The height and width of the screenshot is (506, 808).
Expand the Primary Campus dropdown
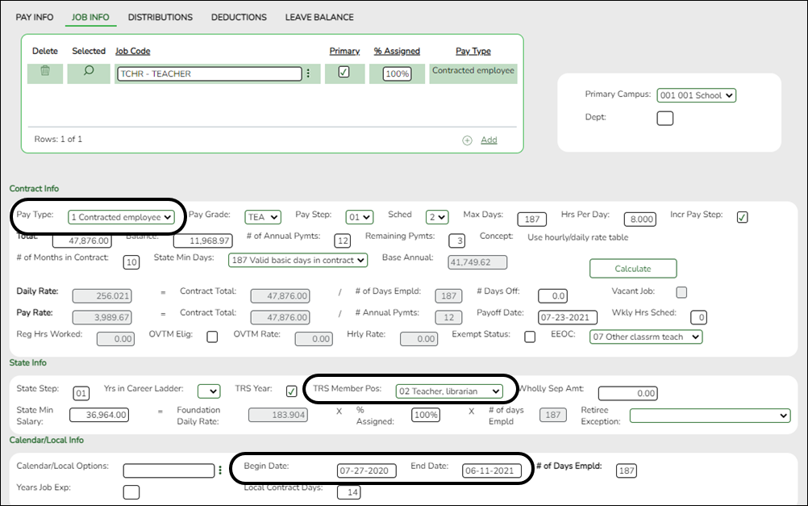(696, 94)
